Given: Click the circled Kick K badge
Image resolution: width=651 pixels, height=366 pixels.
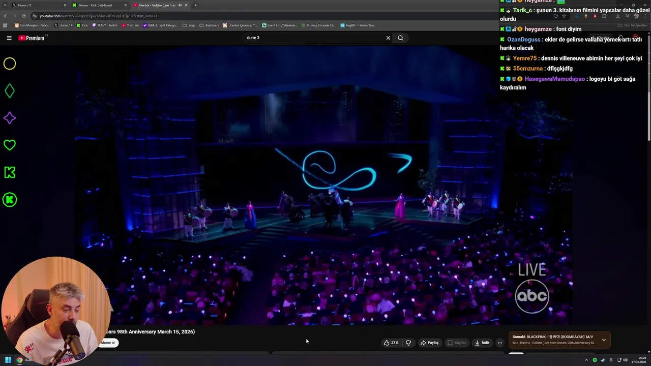Looking at the screenshot, I should tap(10, 200).
